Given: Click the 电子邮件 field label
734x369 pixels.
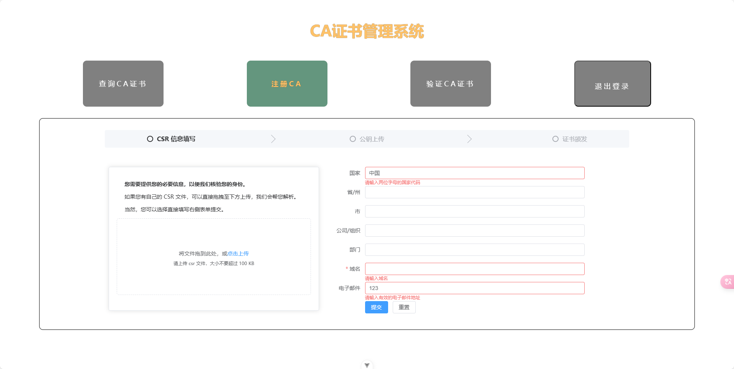Looking at the screenshot, I should tap(349, 288).
